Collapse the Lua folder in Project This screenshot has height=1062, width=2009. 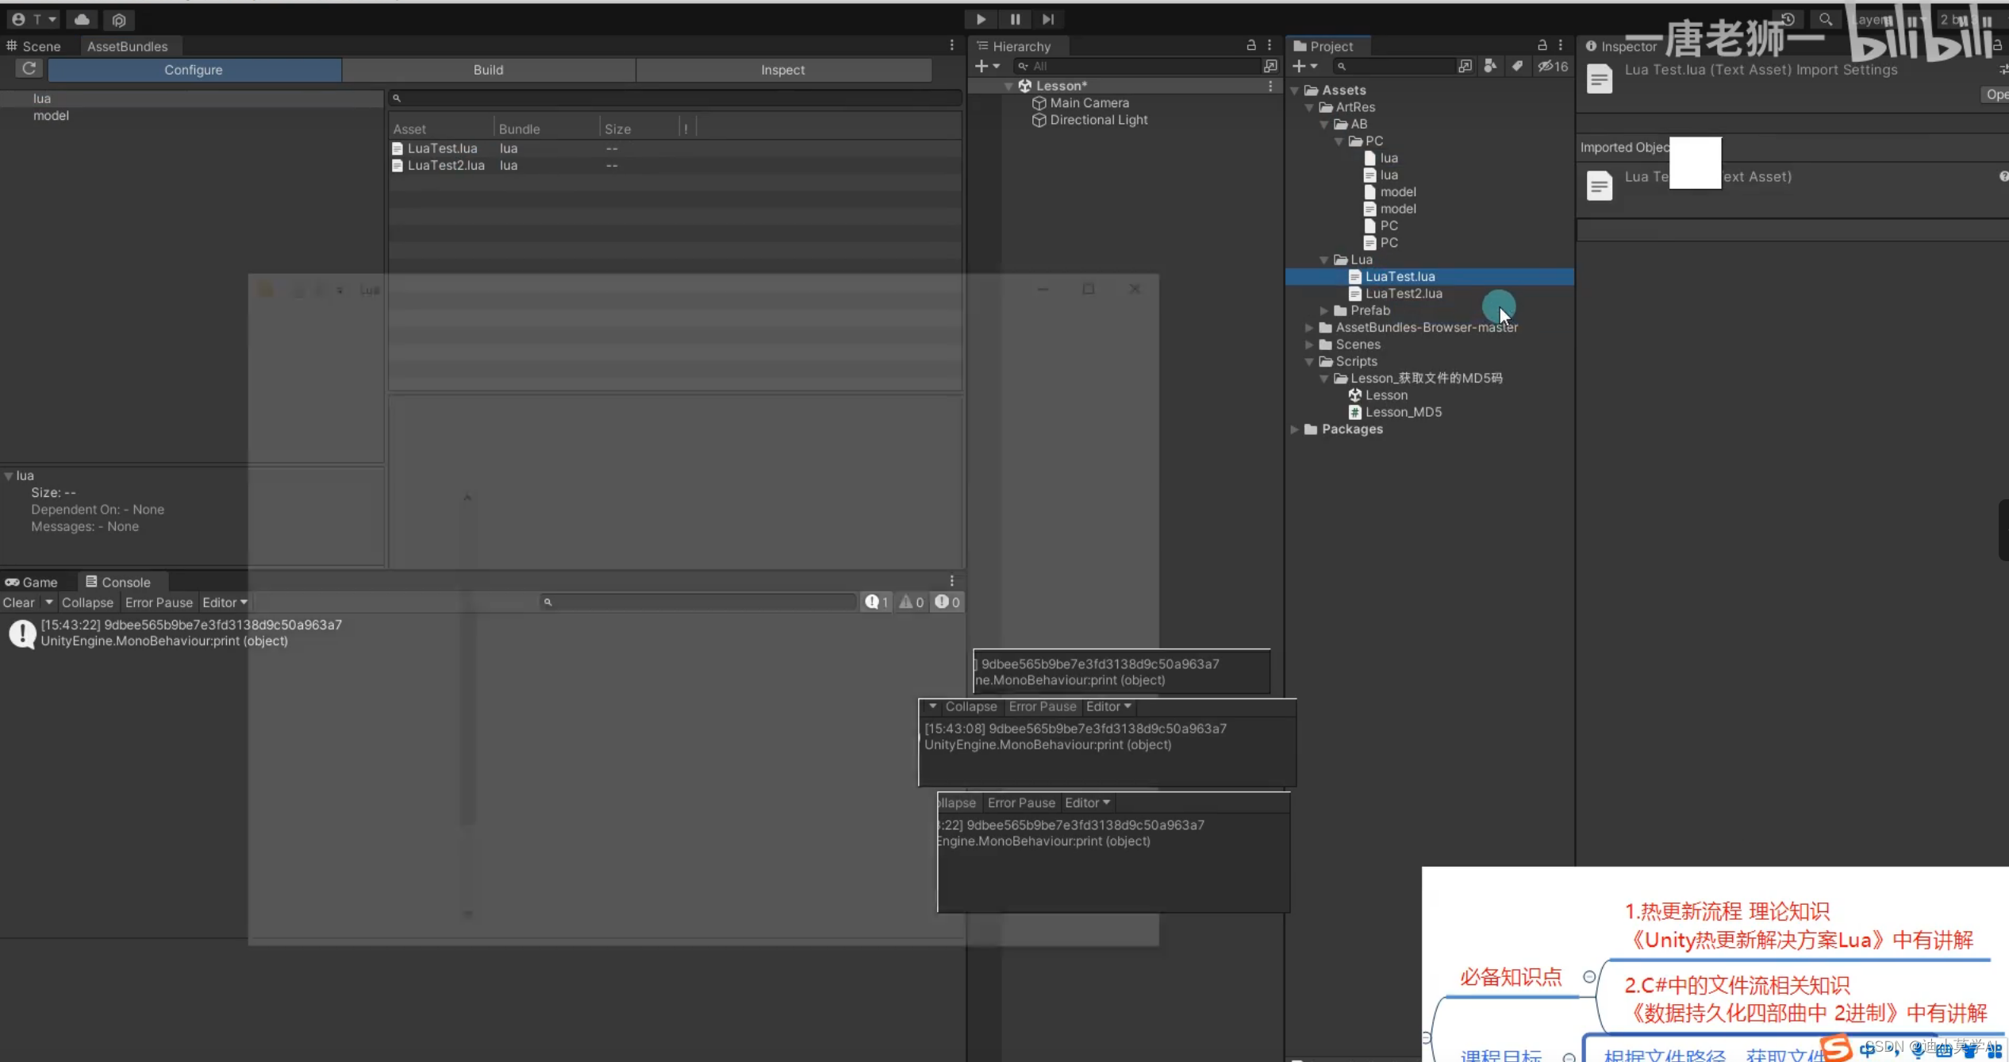(1323, 260)
